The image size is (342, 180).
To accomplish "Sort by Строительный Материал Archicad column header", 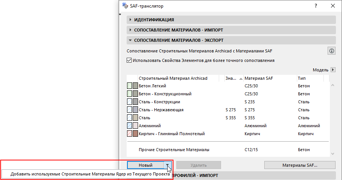I will (179, 78).
